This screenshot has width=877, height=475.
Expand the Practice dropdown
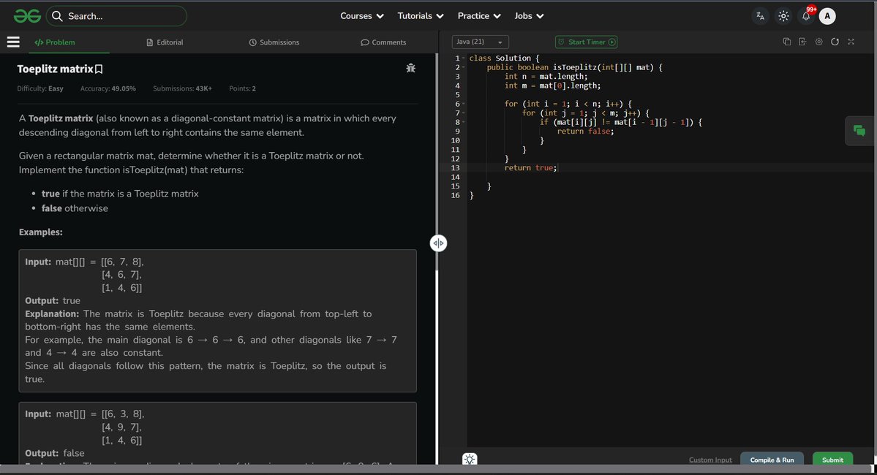pos(479,16)
